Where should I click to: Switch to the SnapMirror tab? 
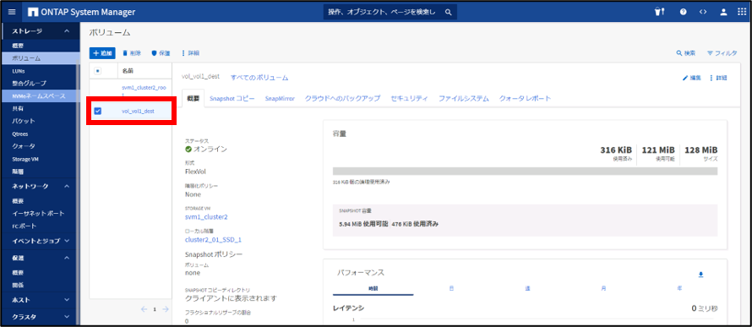coord(280,98)
